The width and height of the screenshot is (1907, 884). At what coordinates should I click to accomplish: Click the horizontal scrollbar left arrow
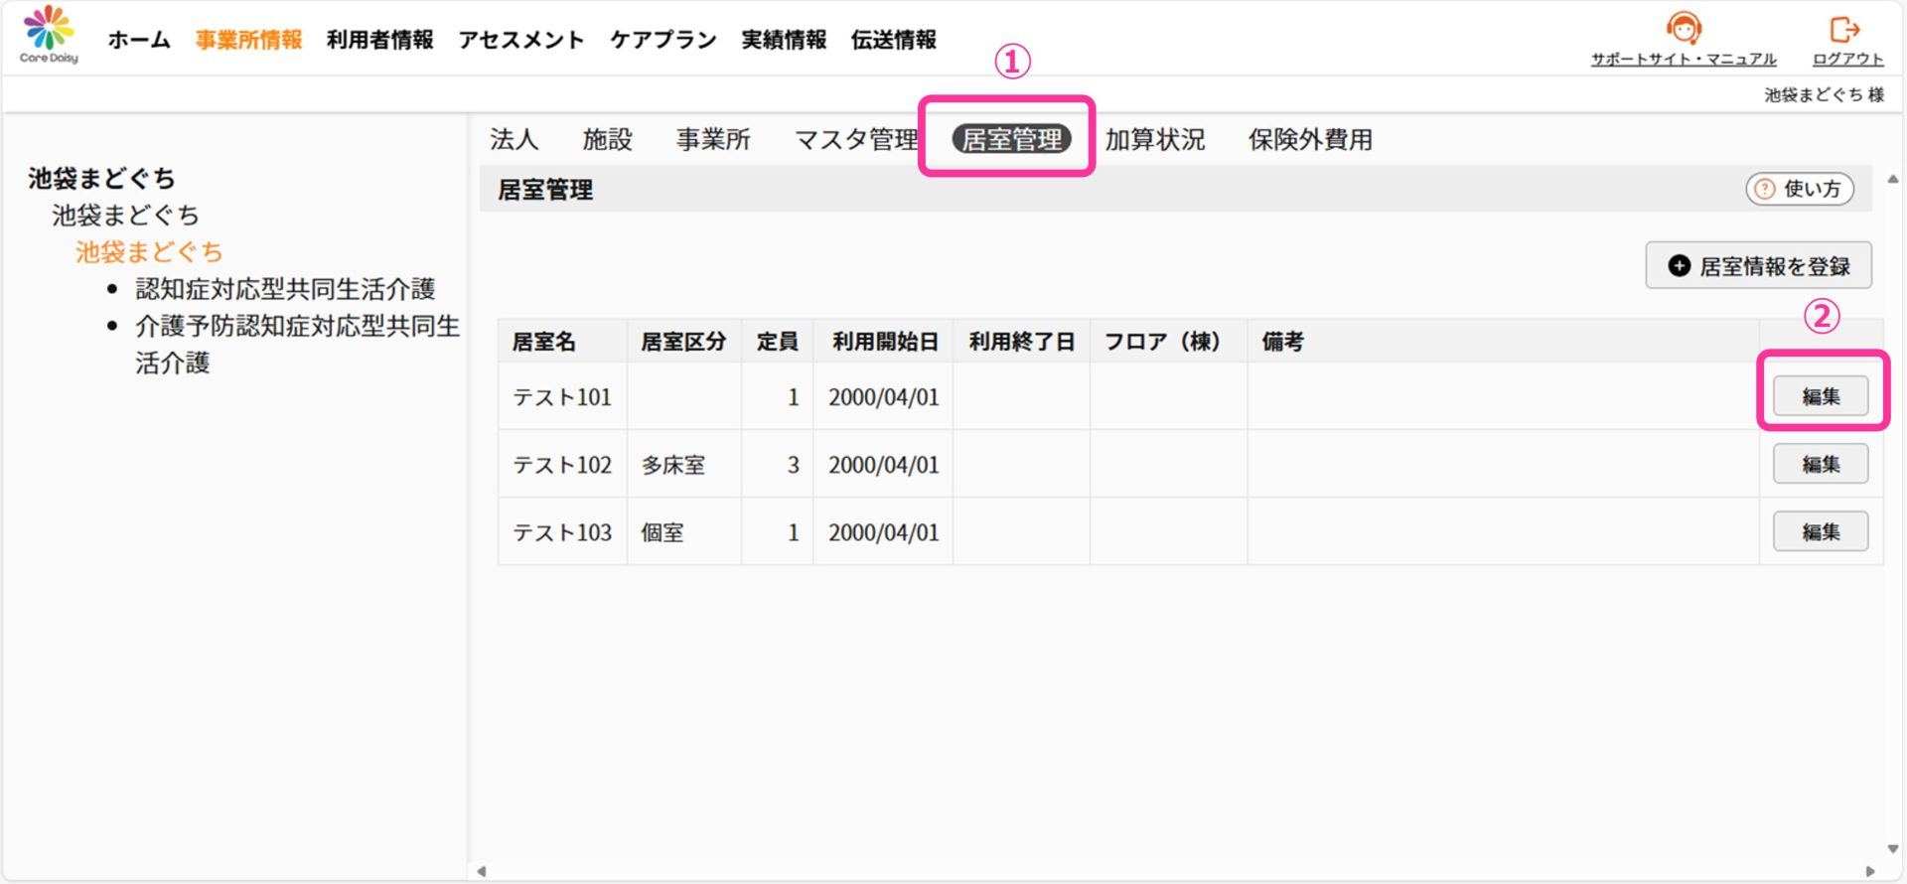(482, 871)
